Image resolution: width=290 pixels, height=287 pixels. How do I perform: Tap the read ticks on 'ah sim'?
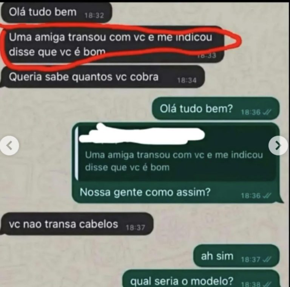(267, 259)
